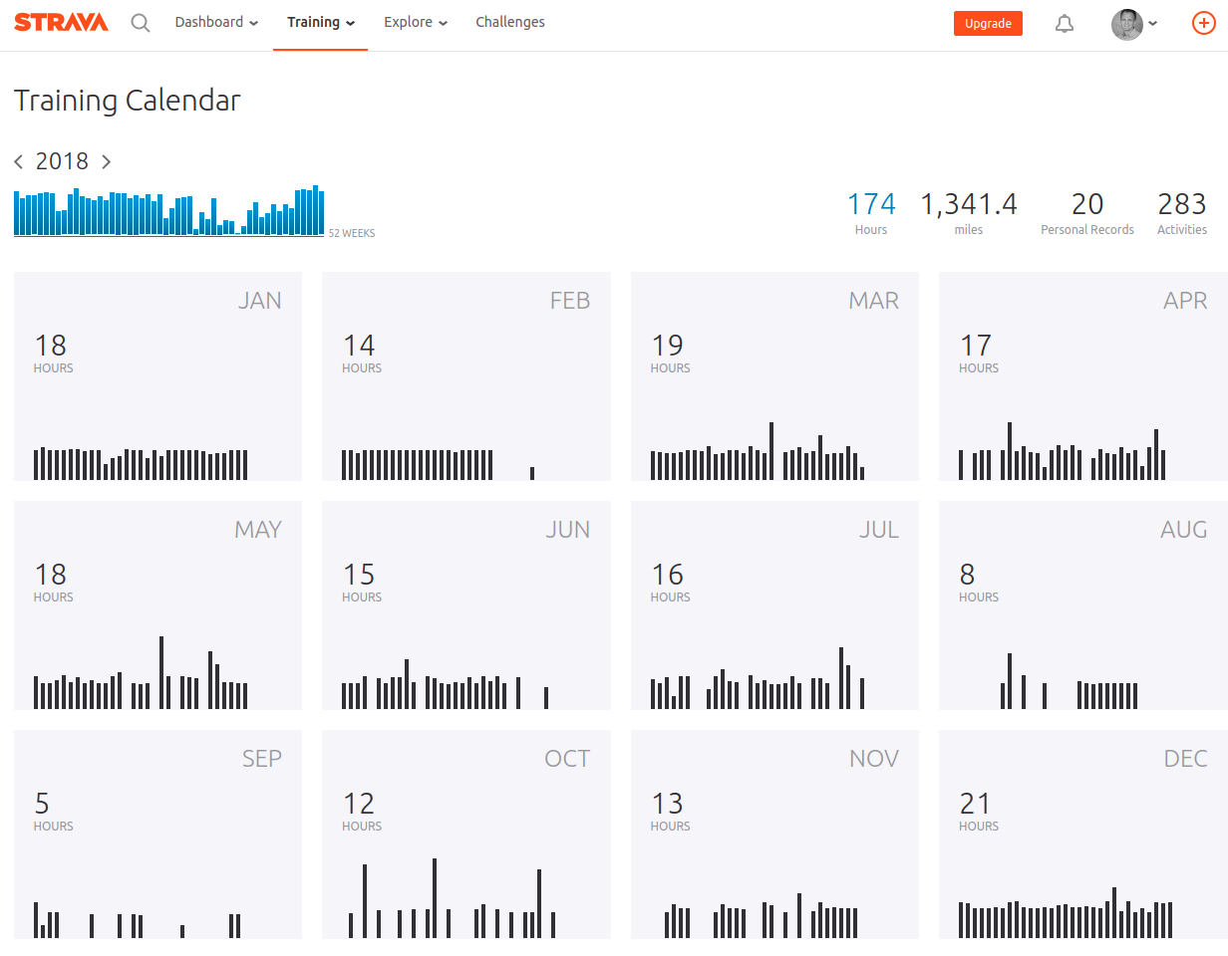Go to previous year arrow

[19, 161]
